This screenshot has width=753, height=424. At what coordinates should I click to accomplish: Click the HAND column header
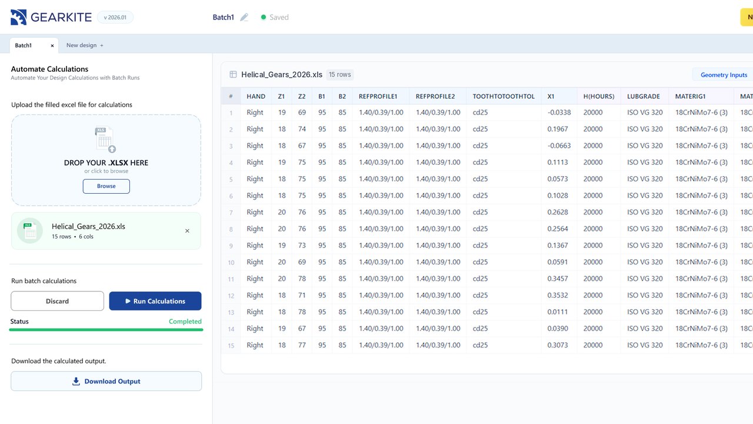[256, 96]
